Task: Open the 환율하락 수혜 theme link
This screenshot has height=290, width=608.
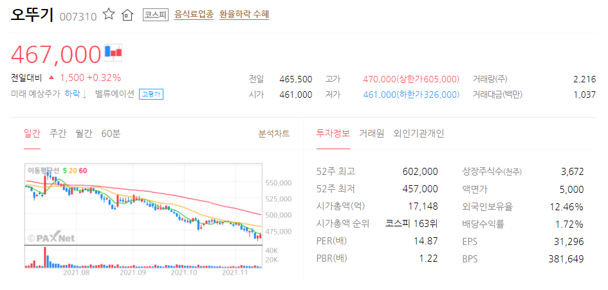Action: pos(244,15)
